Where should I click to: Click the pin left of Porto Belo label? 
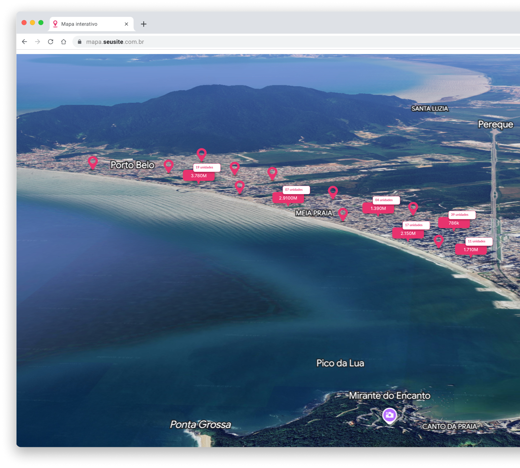click(x=93, y=162)
